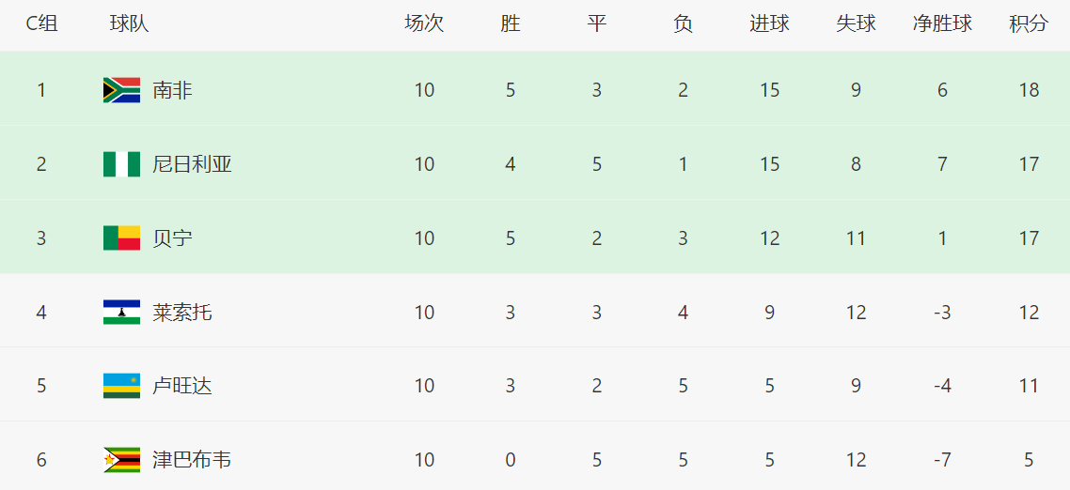Image resolution: width=1070 pixels, height=490 pixels.
Task: Click the Lesotho flag icon
Action: point(121,312)
